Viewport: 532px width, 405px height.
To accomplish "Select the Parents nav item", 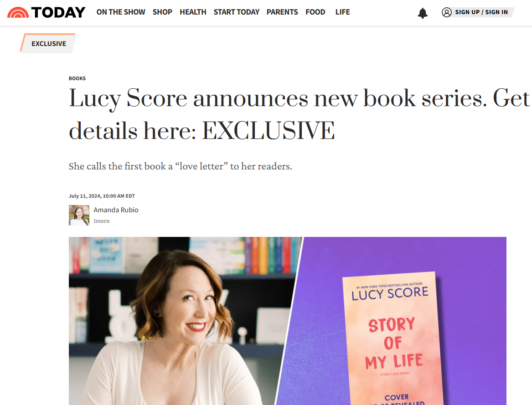I will pyautogui.click(x=282, y=12).
